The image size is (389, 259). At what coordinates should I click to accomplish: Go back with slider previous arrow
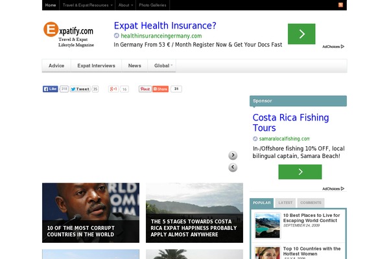click(x=233, y=167)
